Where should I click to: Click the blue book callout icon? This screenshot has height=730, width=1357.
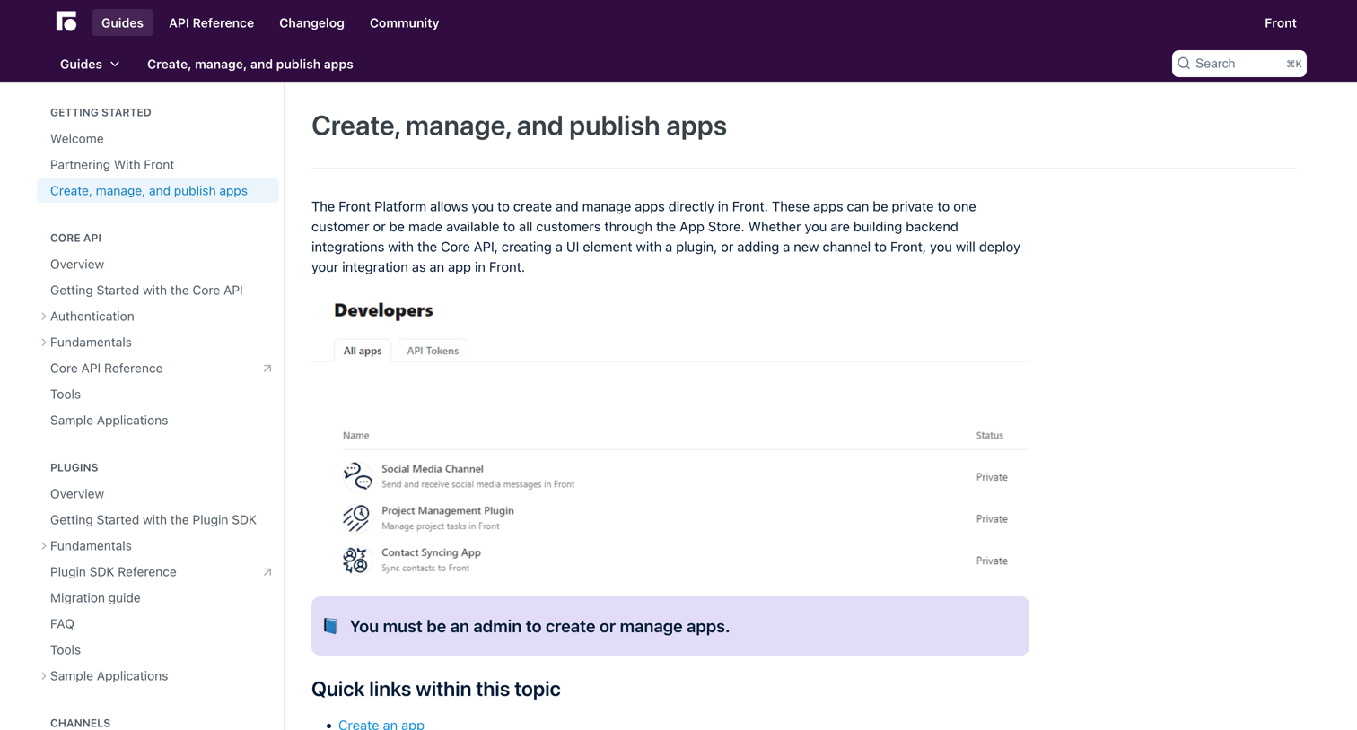[331, 626]
